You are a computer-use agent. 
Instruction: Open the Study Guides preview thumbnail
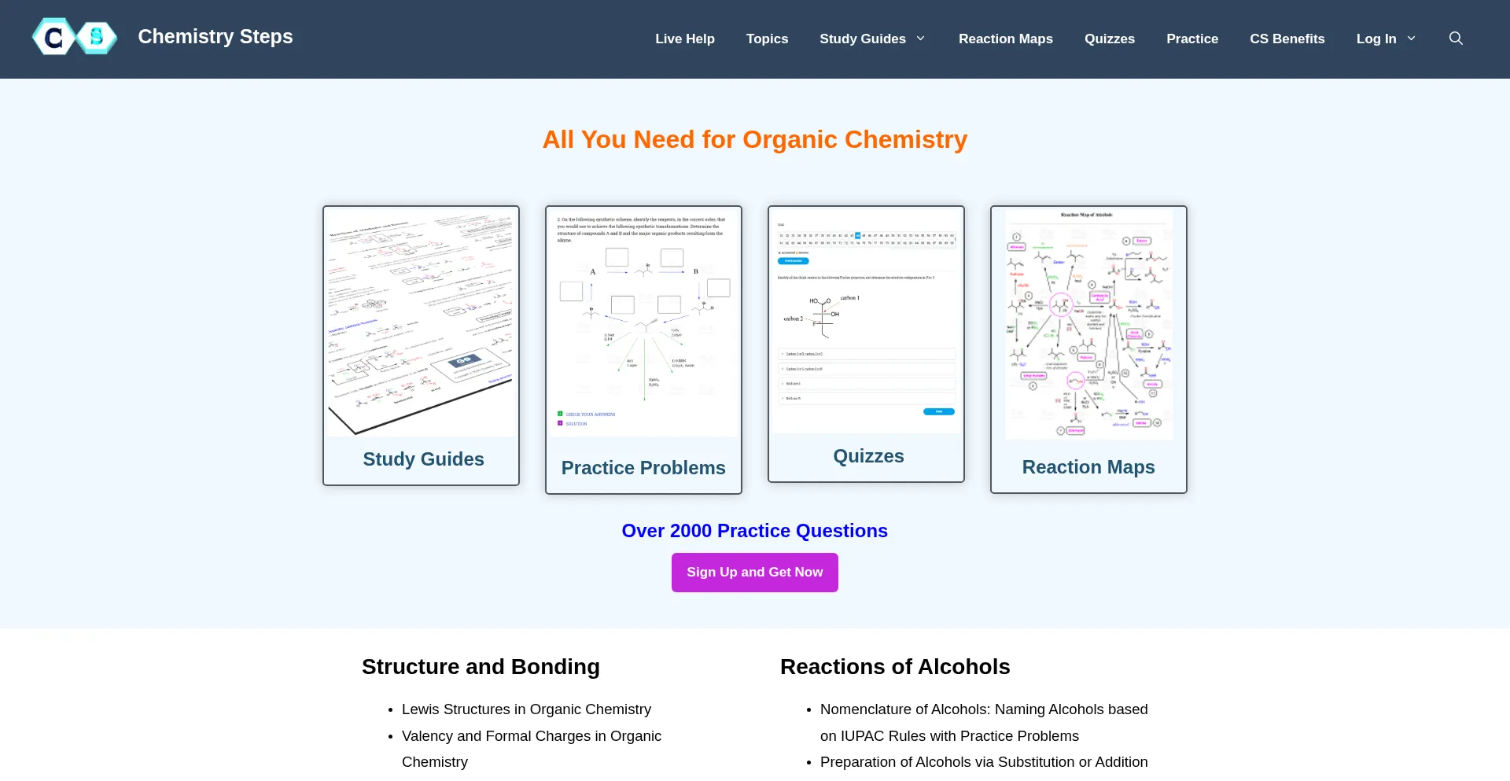pyautogui.click(x=421, y=322)
